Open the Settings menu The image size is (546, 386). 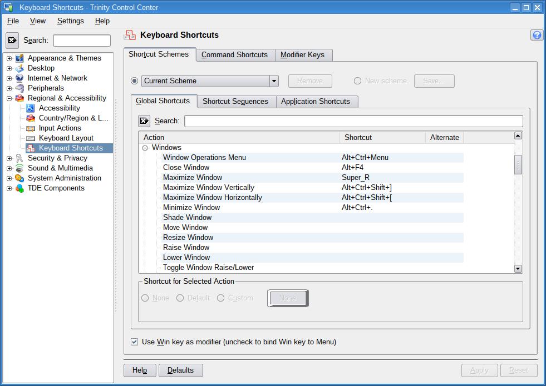[x=70, y=21]
